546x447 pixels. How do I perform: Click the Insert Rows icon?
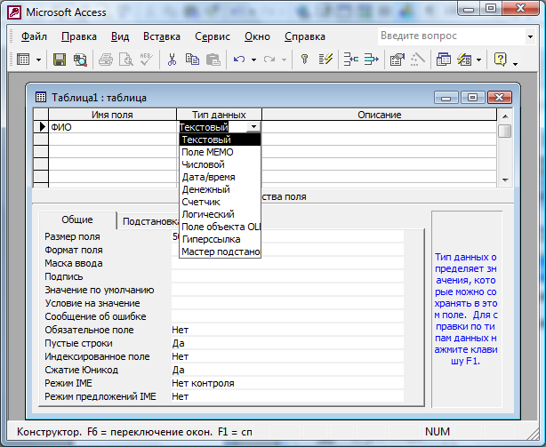click(350, 60)
